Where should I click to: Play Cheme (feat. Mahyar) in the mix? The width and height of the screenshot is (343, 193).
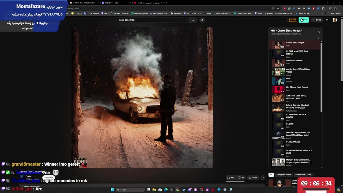coord(295,45)
